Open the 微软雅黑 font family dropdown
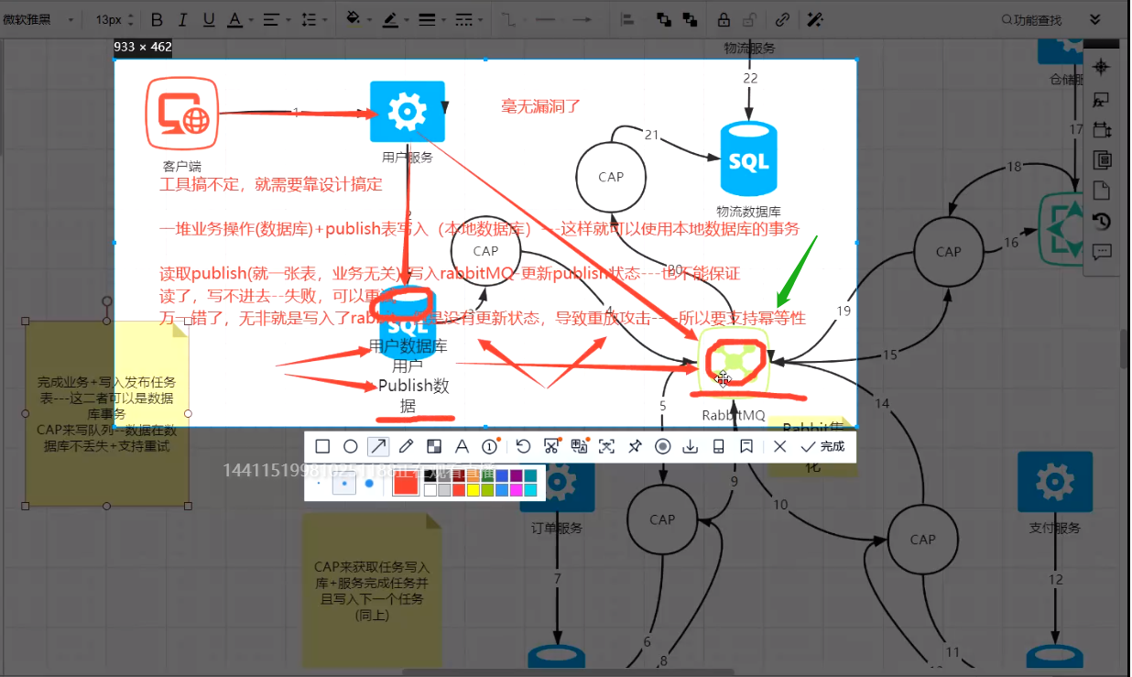 37,18
